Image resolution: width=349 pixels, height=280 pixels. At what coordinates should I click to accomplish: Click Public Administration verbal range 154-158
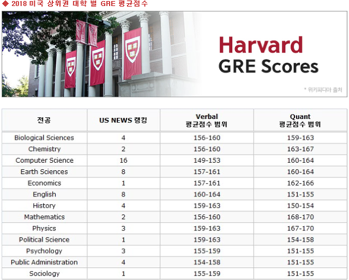pos(207,262)
